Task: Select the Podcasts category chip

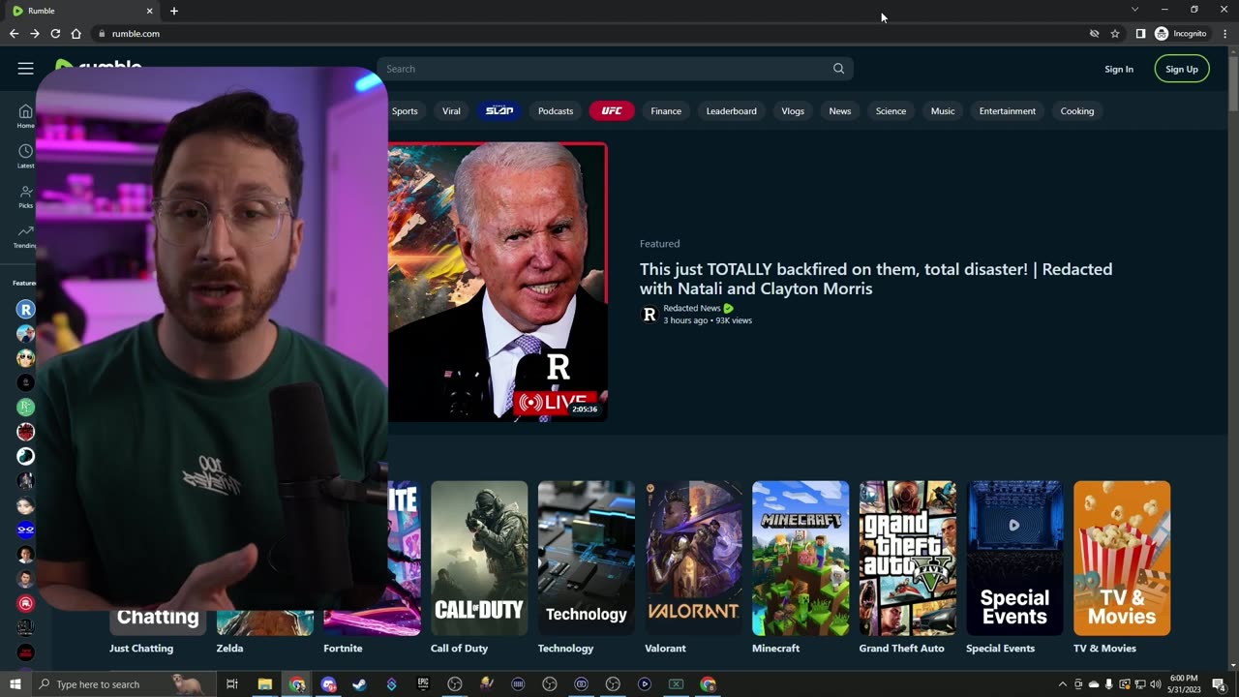Action: coord(556,111)
